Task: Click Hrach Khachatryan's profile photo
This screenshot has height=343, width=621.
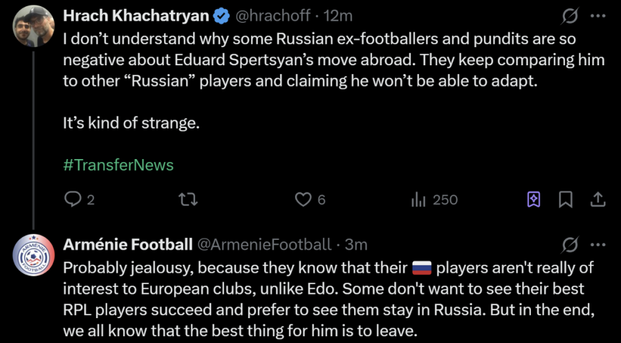Action: point(33,26)
